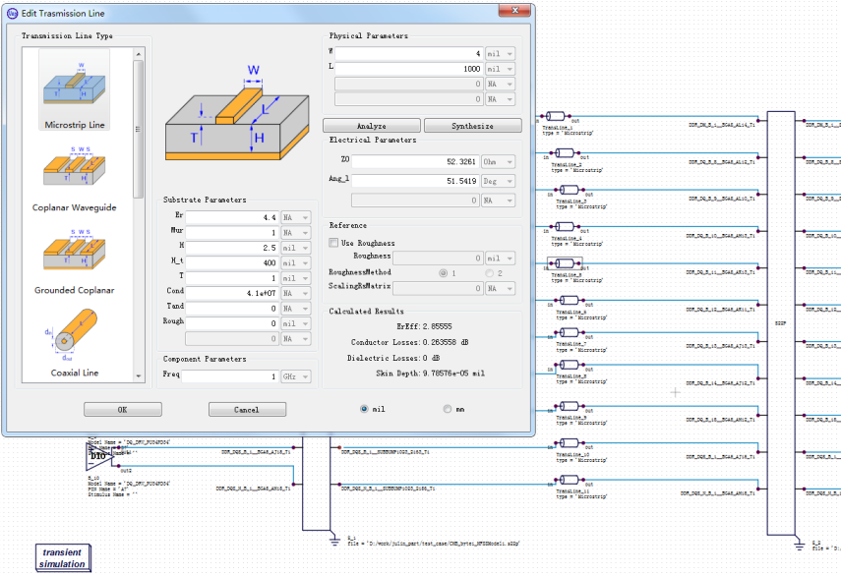Confirm dialog with OK button
This screenshot has height=576, width=841.
pyautogui.click(x=122, y=409)
